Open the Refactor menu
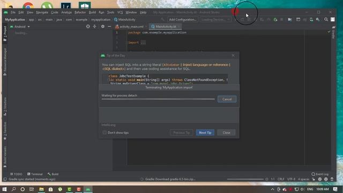 80,12
